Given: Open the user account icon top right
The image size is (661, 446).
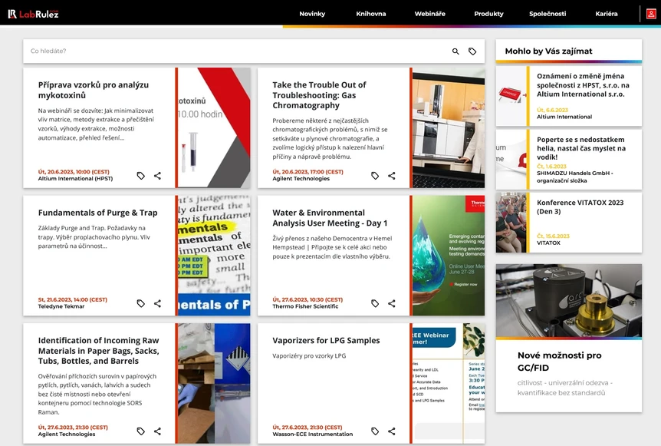Looking at the screenshot, I should [x=651, y=13].
